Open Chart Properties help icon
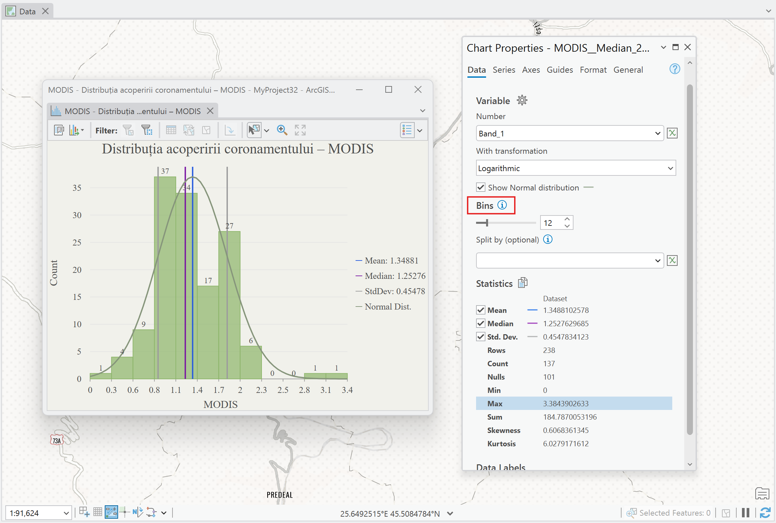 click(x=675, y=69)
